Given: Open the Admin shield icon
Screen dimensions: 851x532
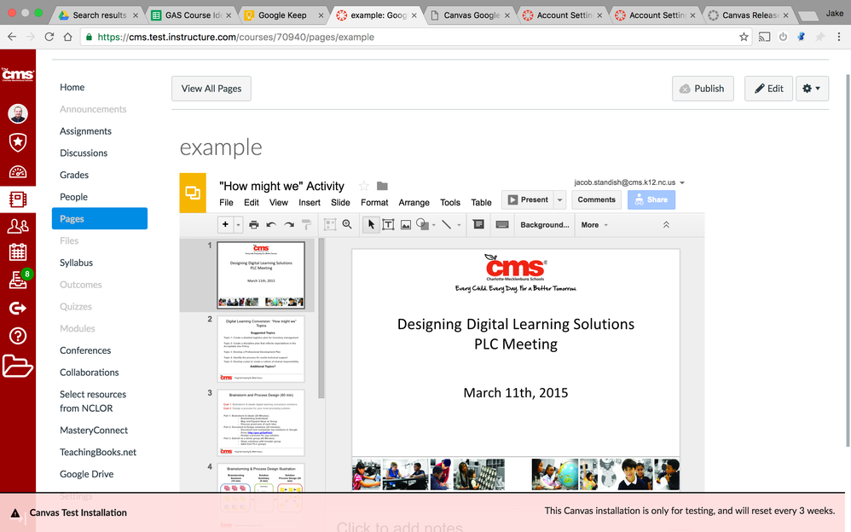Looking at the screenshot, I should [18, 142].
